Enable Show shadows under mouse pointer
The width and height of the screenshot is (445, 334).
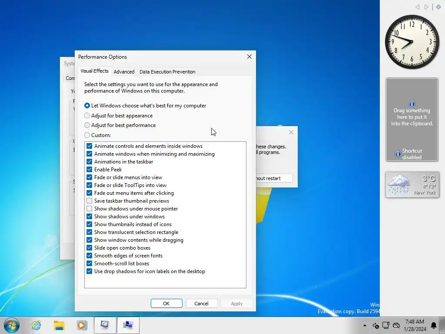tap(90, 209)
